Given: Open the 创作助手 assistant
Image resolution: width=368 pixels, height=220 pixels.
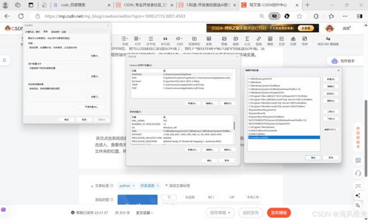Looking at the screenshot, I should pos(345,61).
